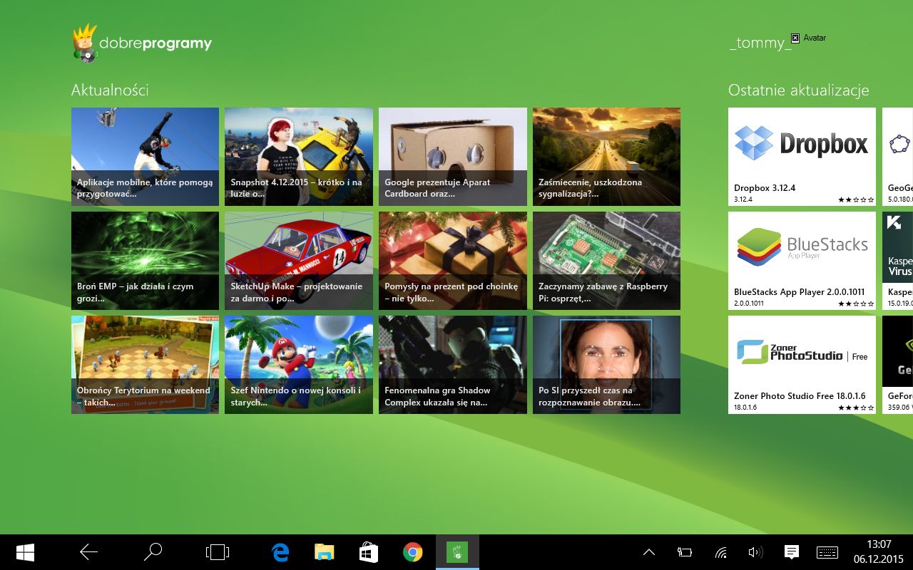Open the Obrońcy Terytorium game tile
Viewport: 913px width, 570px height.
point(145,365)
